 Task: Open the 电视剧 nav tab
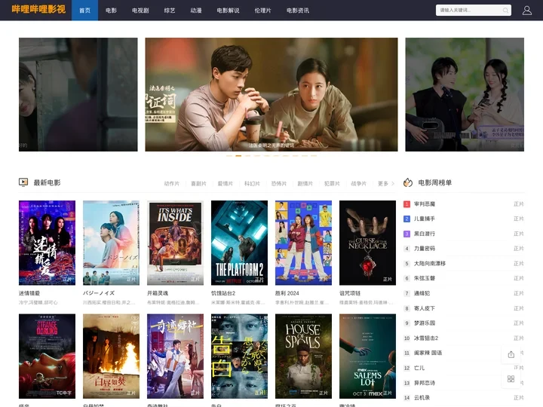tap(140, 11)
